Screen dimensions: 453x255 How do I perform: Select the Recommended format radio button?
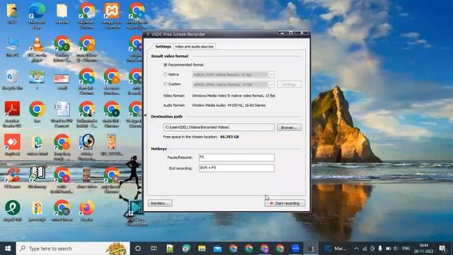click(165, 64)
